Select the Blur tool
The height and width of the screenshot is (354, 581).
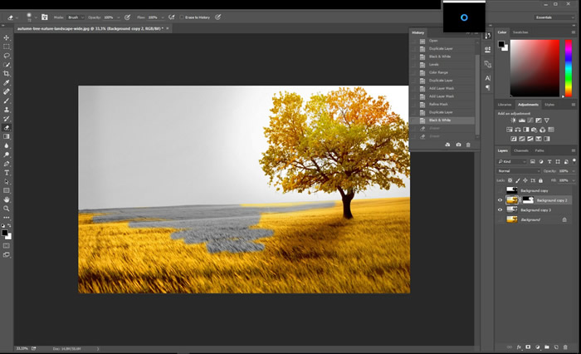pos(7,145)
